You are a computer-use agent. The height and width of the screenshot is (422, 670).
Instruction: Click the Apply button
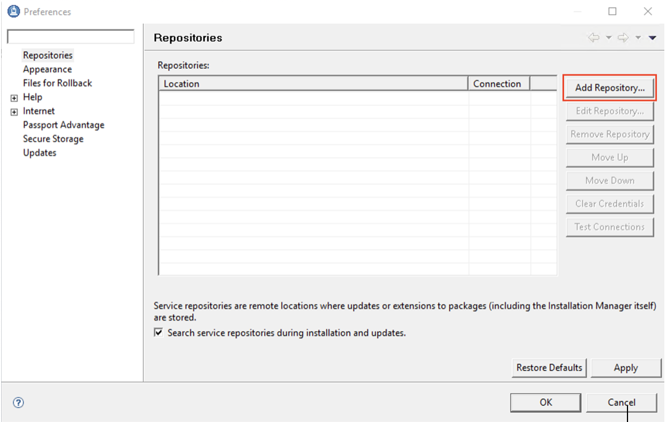tap(626, 368)
